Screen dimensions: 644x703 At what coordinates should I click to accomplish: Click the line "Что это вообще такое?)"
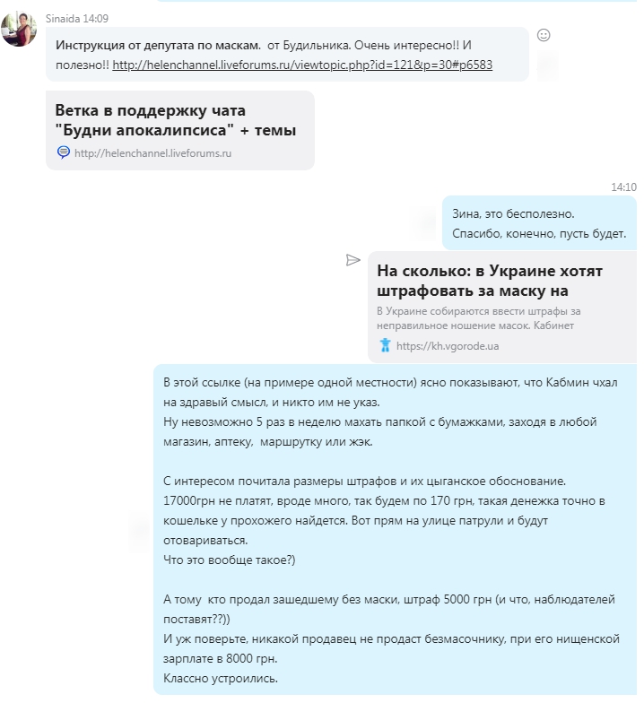click(230, 560)
